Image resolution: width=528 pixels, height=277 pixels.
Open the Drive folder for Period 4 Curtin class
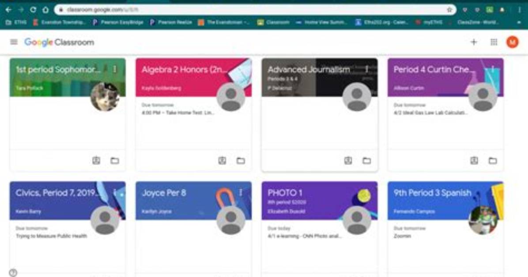click(493, 161)
